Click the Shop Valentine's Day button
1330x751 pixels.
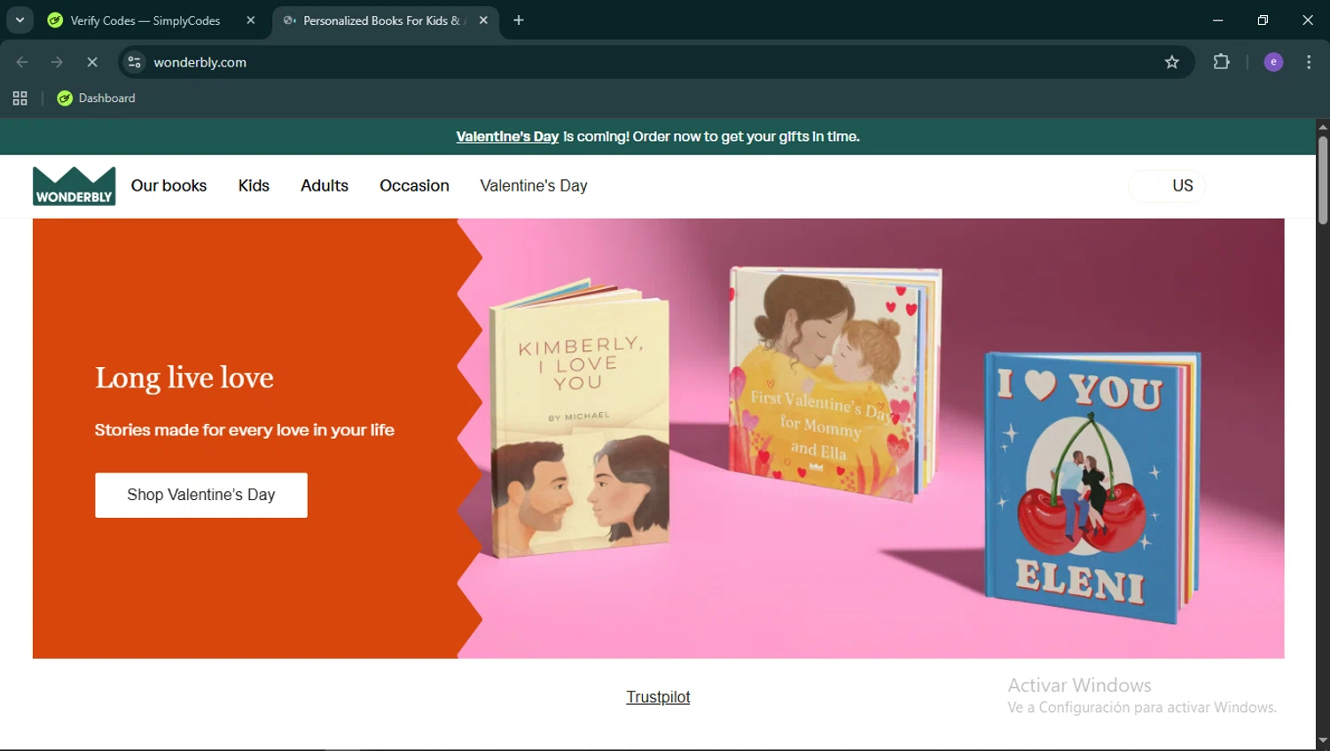tap(201, 495)
